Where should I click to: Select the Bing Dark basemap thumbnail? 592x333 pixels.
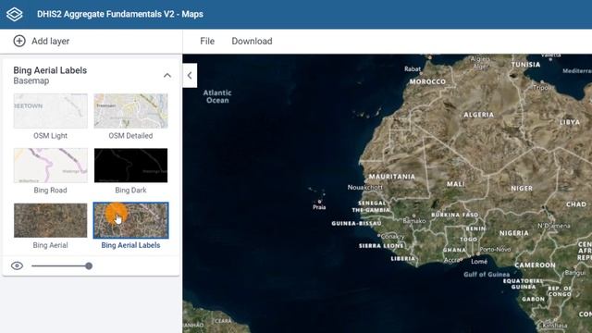[130, 166]
